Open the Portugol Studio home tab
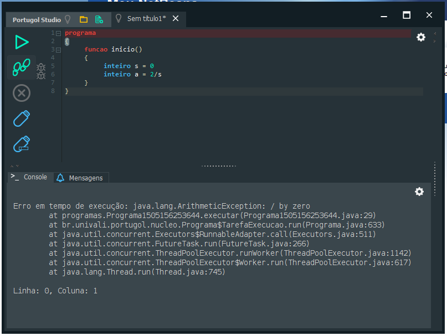This screenshot has height=336, width=447. [x=37, y=20]
